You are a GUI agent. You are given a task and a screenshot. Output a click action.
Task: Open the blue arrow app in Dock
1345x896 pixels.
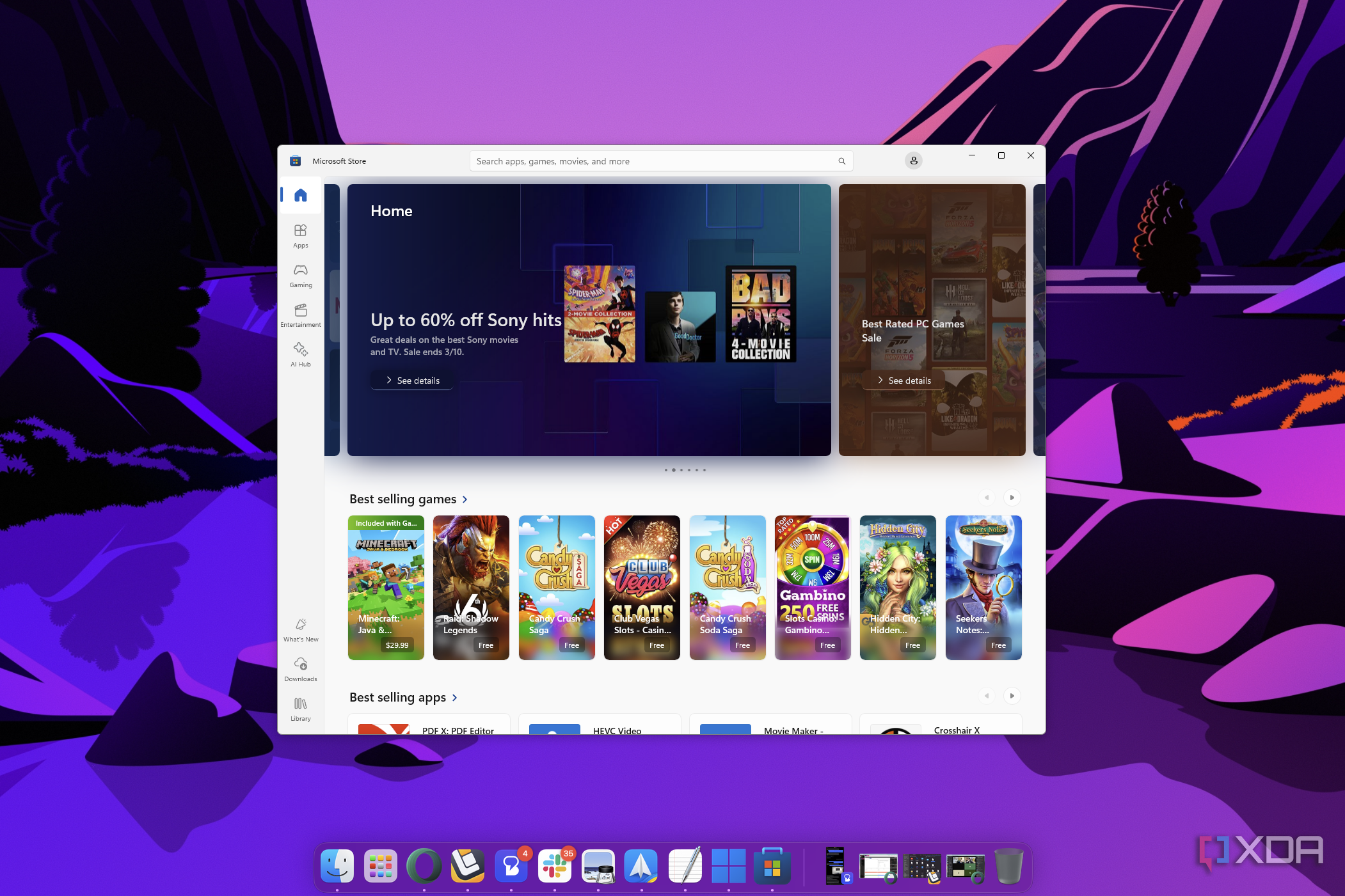coord(642,866)
